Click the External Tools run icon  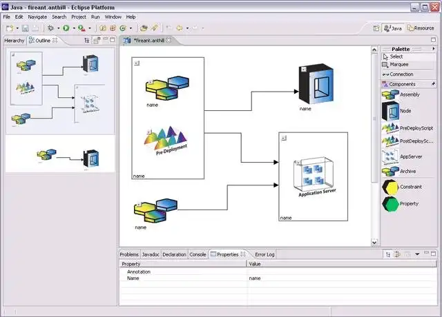tap(81, 28)
